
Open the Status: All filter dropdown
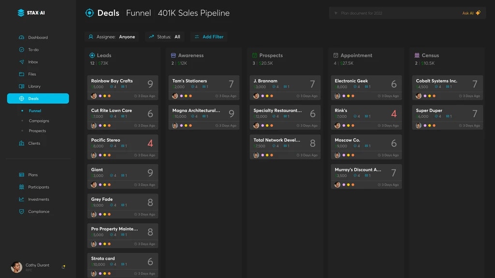[x=164, y=37]
